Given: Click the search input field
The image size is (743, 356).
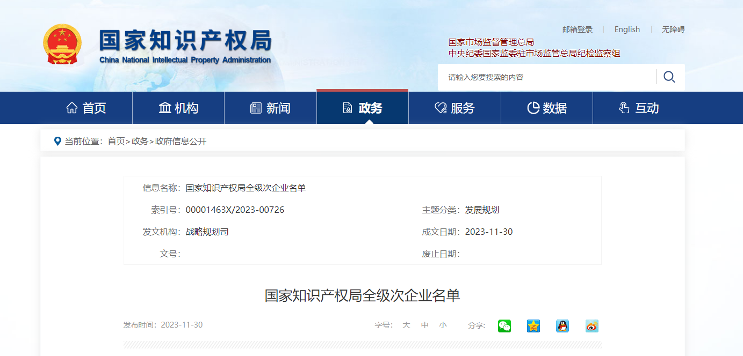Looking at the screenshot, I should coord(545,77).
